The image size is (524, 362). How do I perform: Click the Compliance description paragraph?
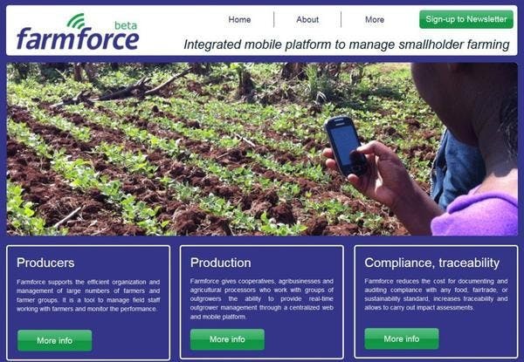(436, 294)
